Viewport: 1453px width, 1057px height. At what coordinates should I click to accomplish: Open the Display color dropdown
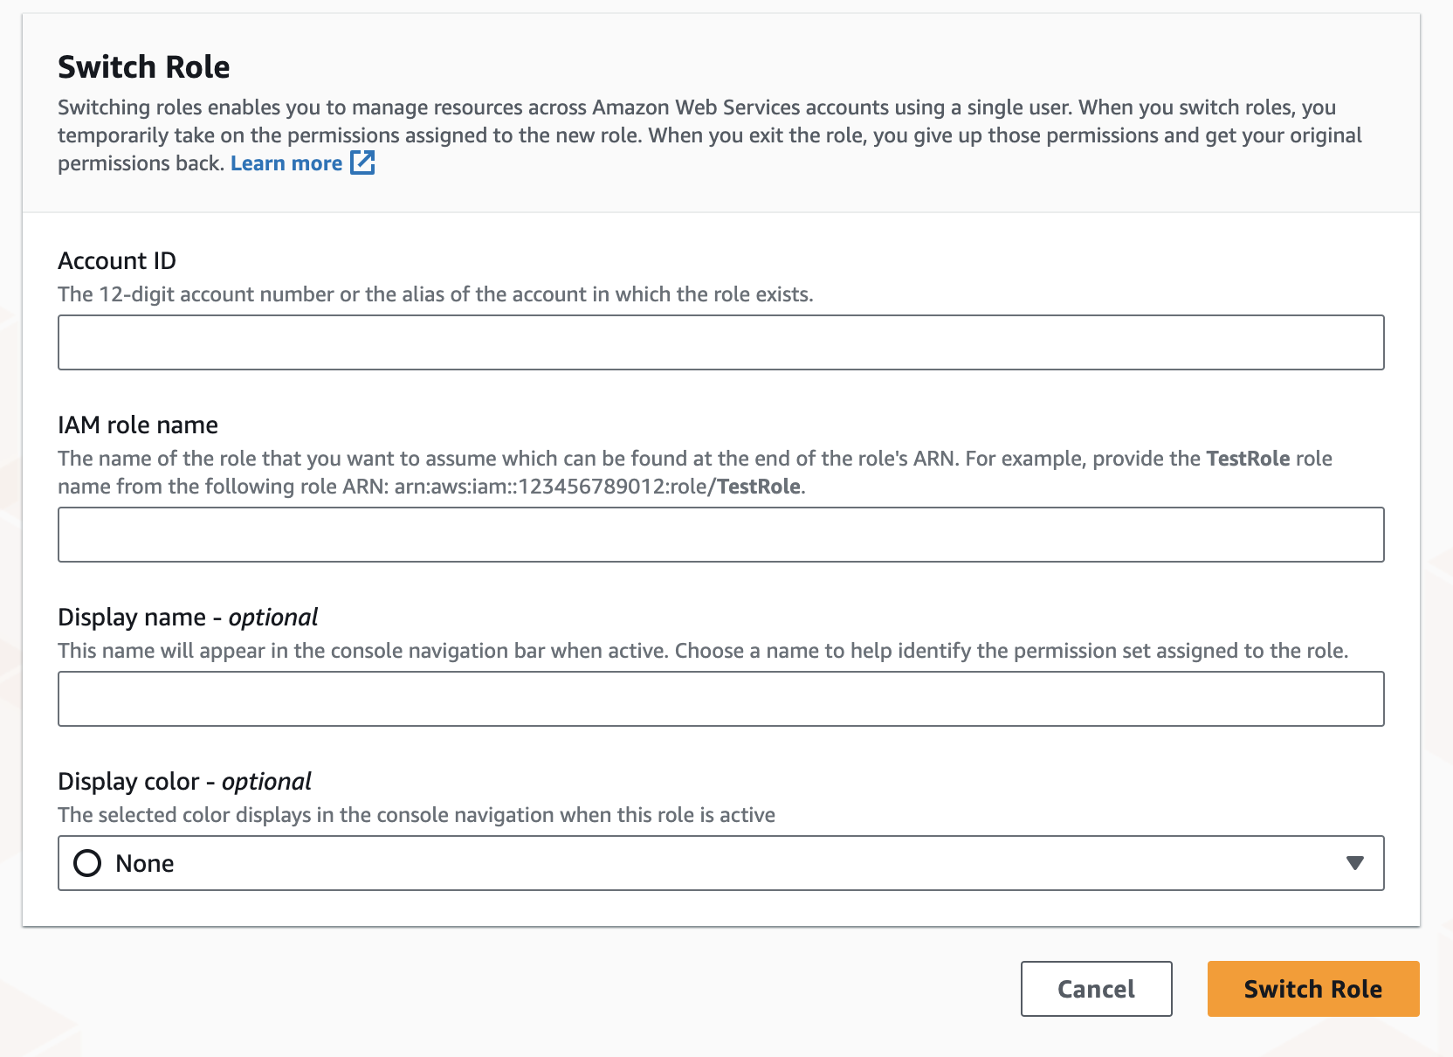click(721, 863)
